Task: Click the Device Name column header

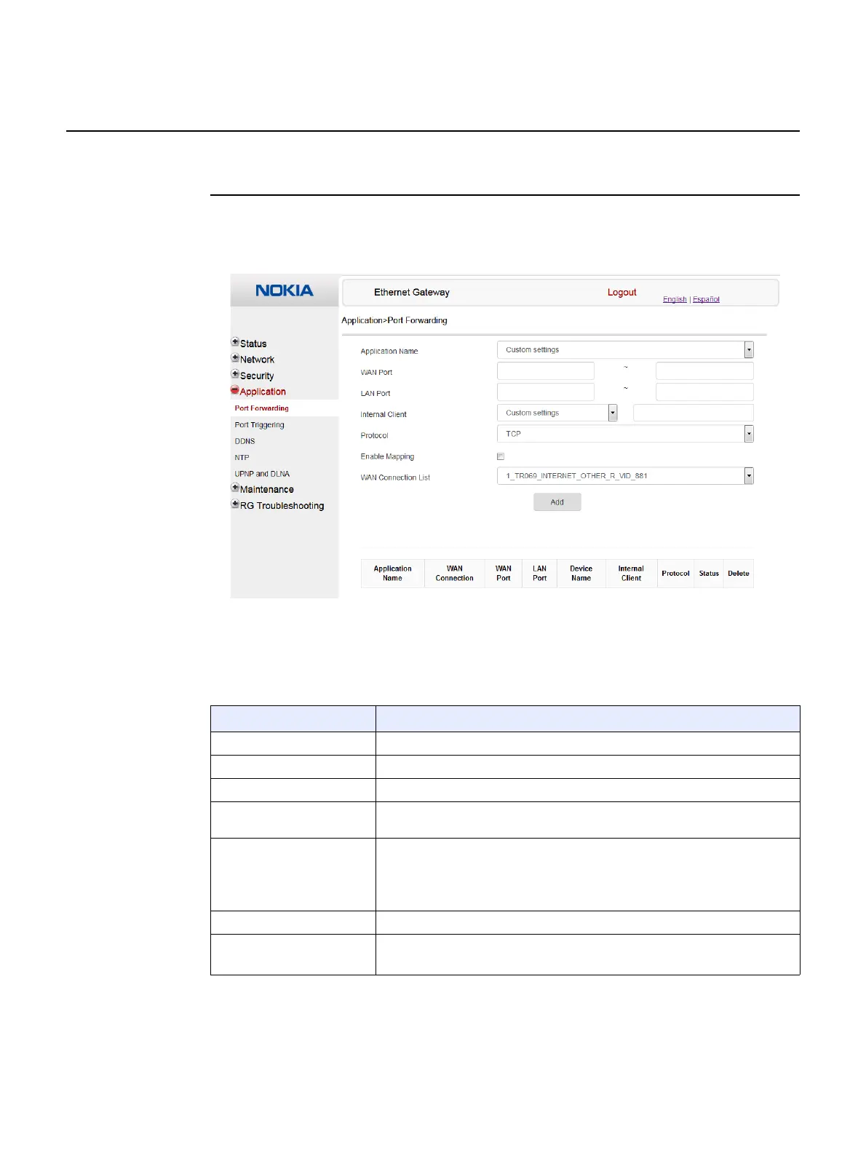Action: coord(581,574)
